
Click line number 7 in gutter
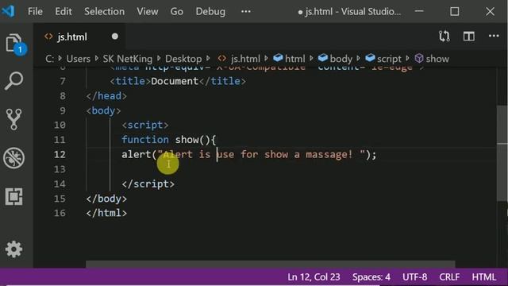(x=63, y=81)
